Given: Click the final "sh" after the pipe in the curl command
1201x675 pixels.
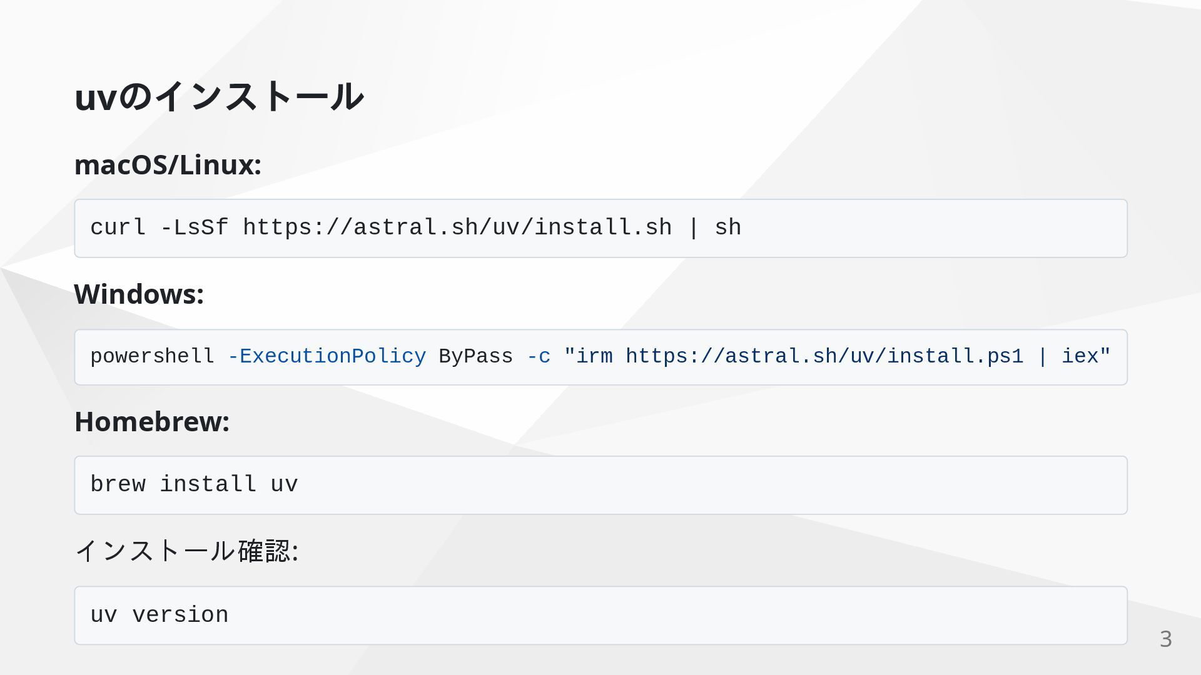Looking at the screenshot, I should [x=728, y=228].
